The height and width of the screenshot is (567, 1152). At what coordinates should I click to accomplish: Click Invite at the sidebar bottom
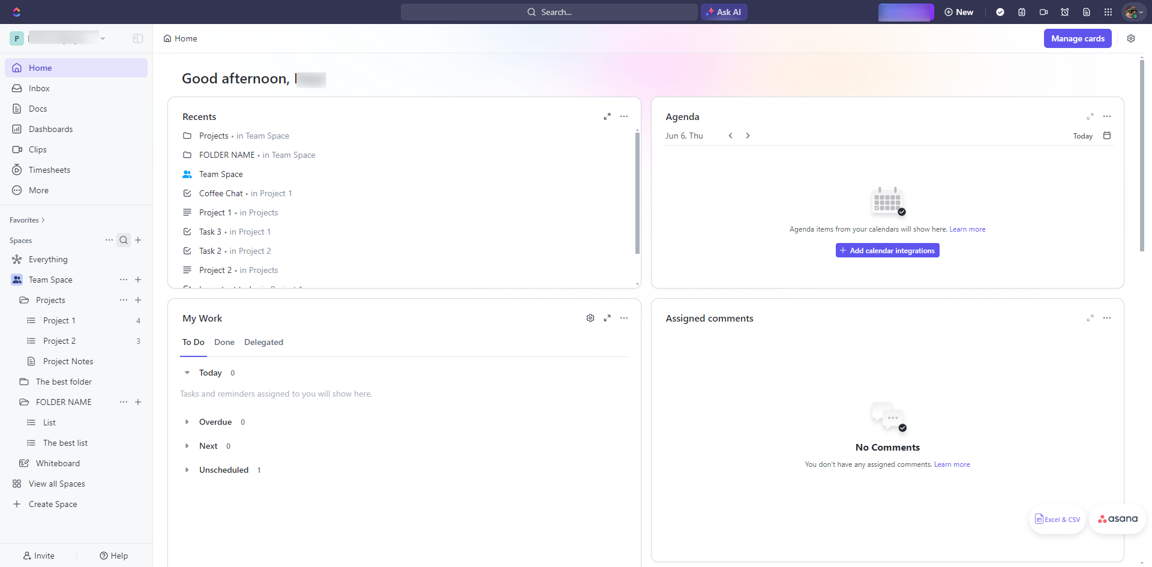click(x=38, y=556)
